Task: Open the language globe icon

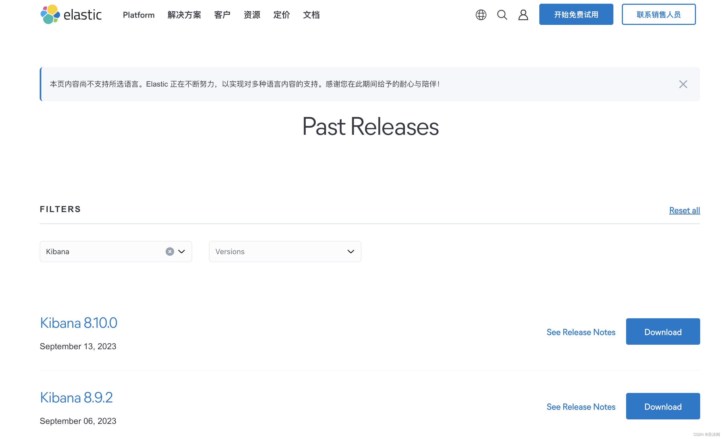Action: coord(481,15)
